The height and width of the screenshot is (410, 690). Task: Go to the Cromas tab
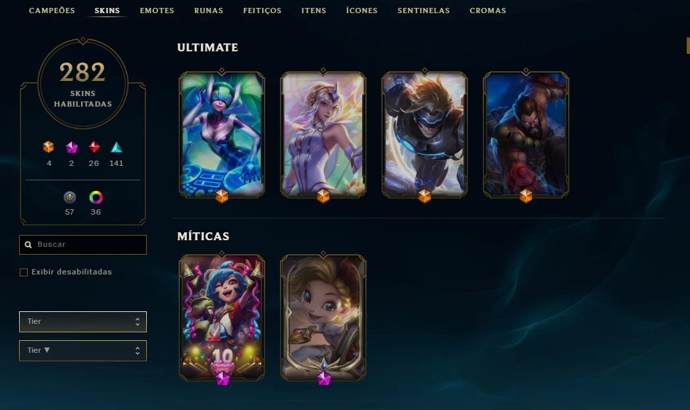click(488, 11)
